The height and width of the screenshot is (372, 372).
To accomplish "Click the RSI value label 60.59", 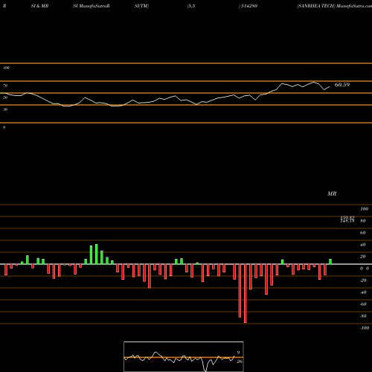I will 342,85.
